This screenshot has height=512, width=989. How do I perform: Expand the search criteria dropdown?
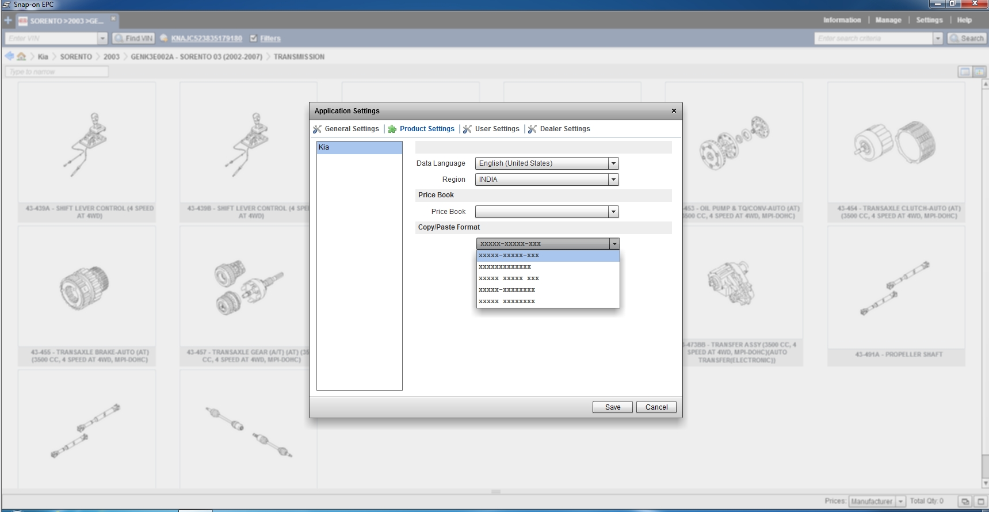938,39
